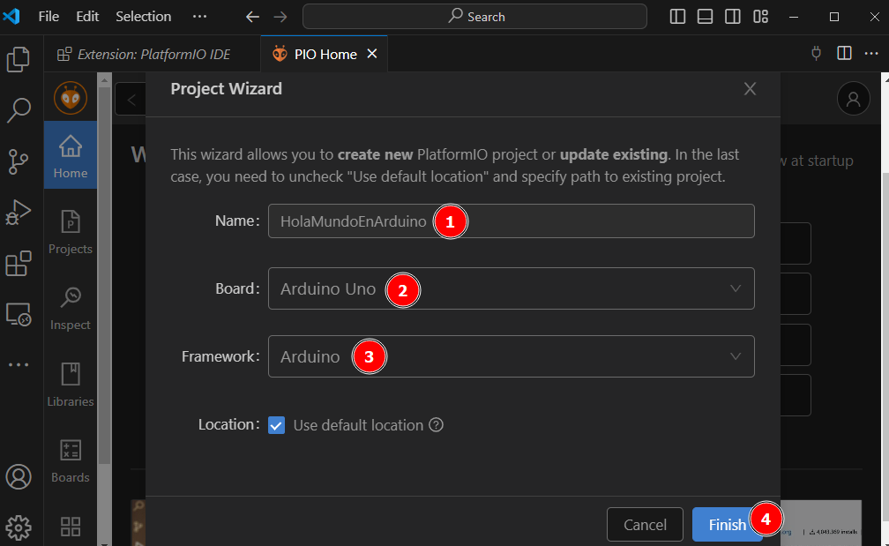Open the Board dropdown showing Arduino Uno

(511, 288)
